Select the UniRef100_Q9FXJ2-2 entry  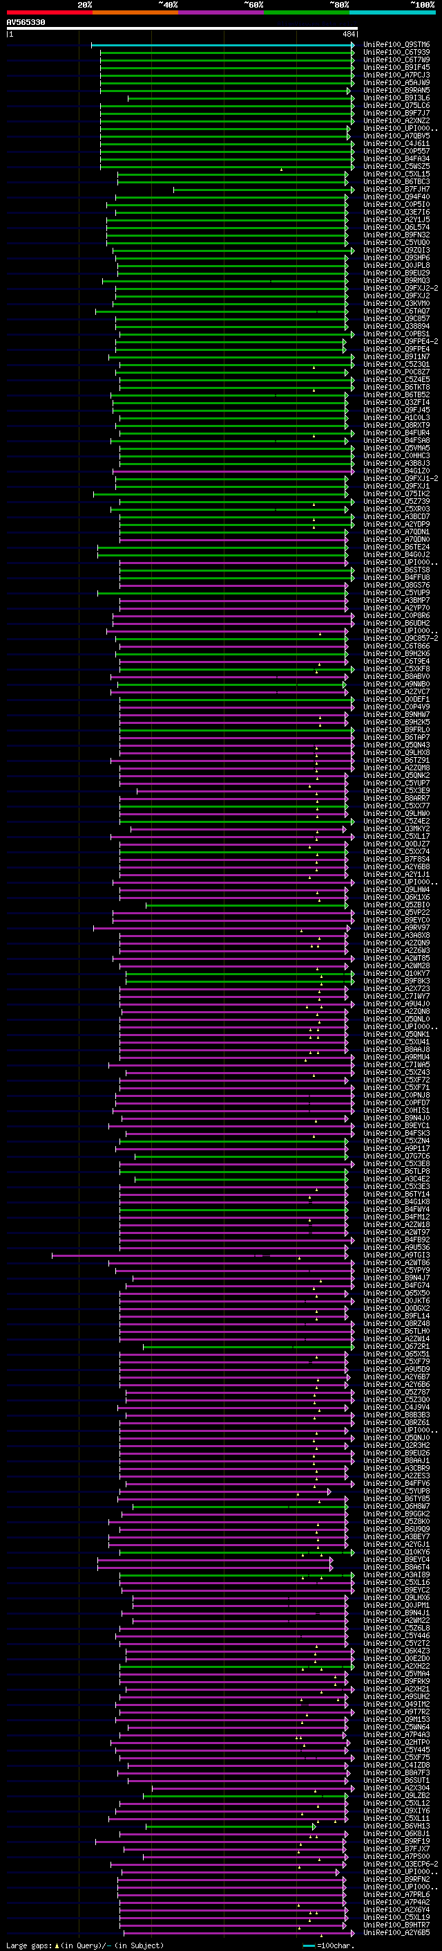pyautogui.click(x=401, y=288)
